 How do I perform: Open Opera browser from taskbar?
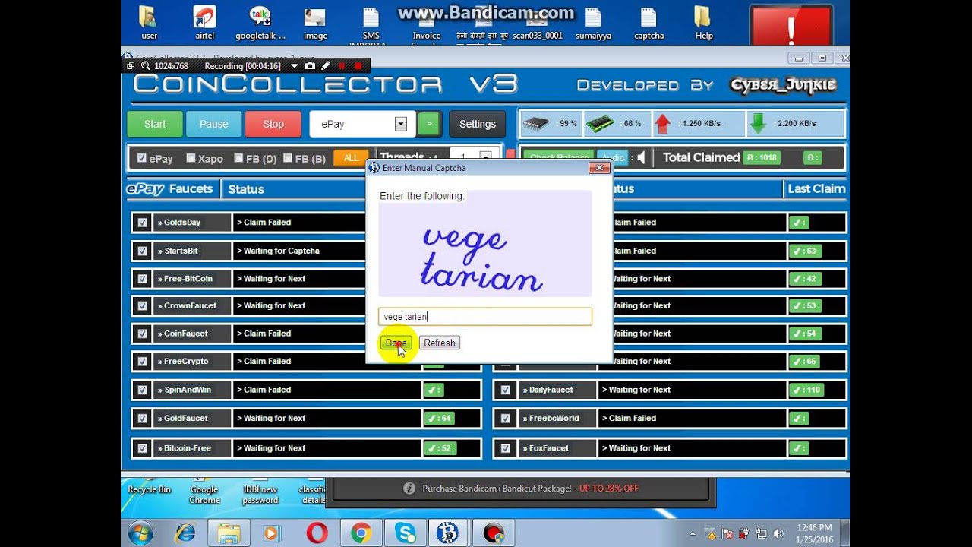point(317,533)
